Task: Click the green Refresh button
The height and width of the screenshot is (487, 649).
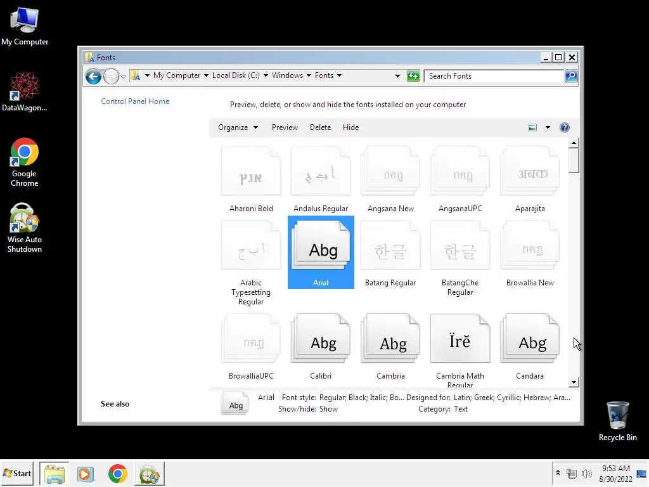Action: [413, 76]
